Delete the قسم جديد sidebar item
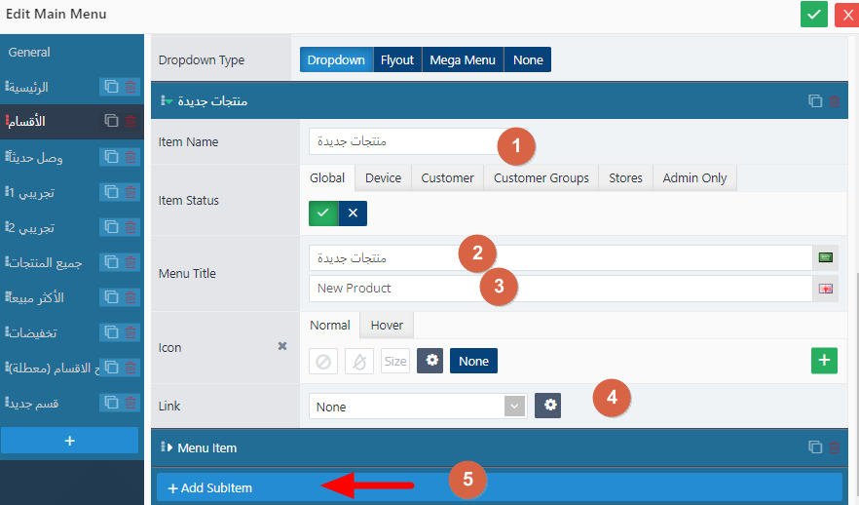859x505 pixels. point(131,403)
